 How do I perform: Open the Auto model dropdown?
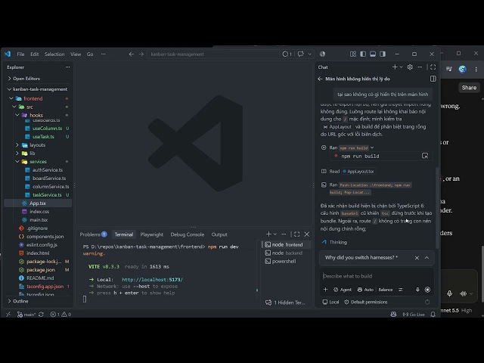[x=365, y=290]
